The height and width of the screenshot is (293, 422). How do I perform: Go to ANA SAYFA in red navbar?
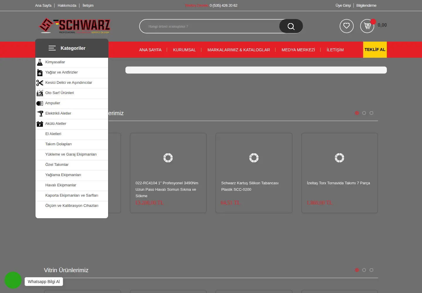pos(150,50)
